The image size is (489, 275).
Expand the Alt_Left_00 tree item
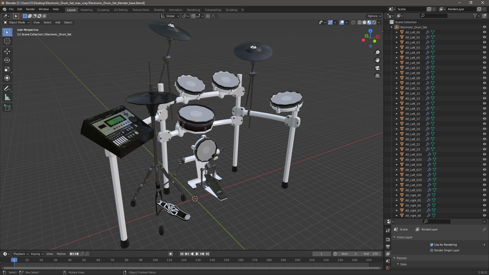[x=397, y=32]
